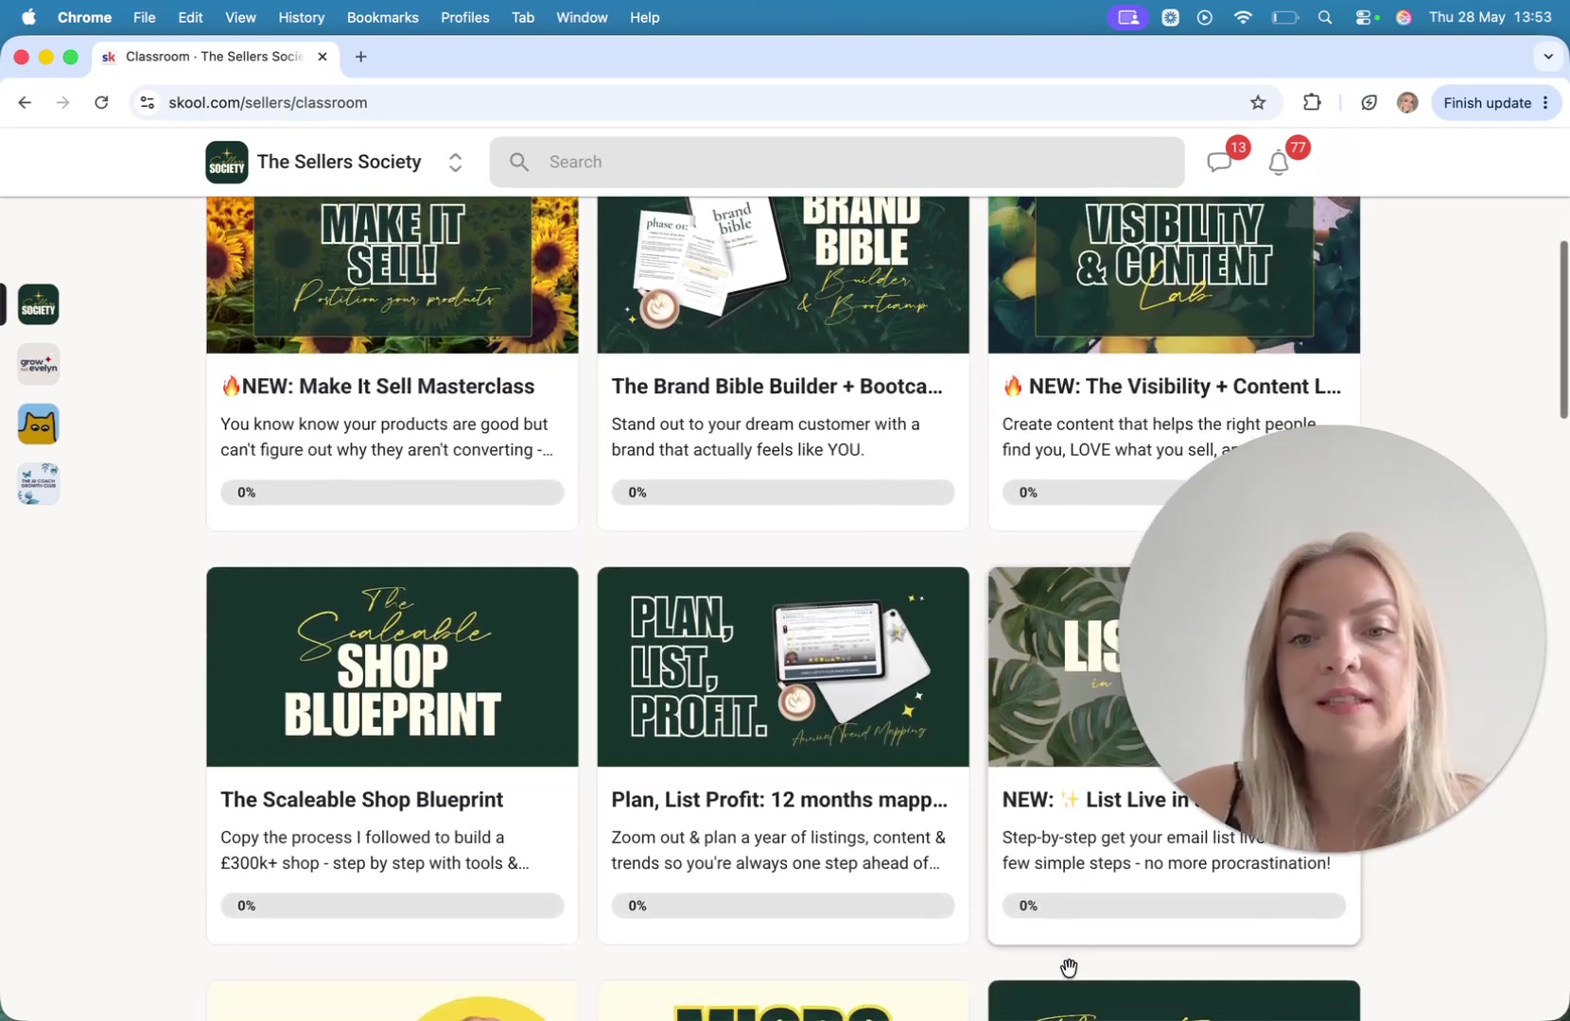Select the Classroom - The Sellers Society tab

(214, 57)
